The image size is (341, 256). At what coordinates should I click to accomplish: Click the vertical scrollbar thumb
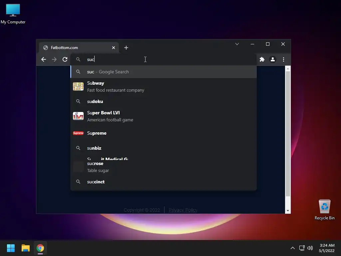[288, 134]
